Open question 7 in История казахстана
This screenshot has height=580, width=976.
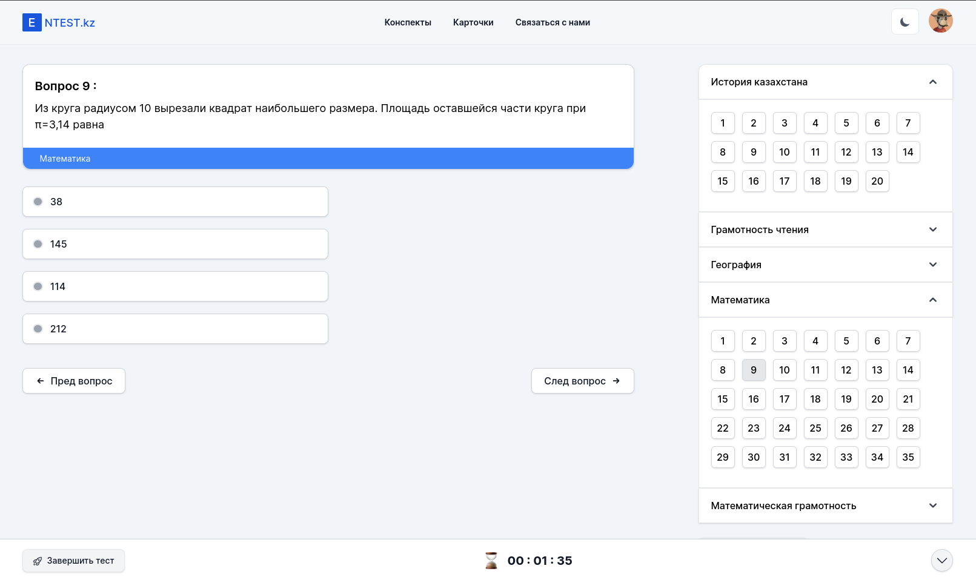(x=908, y=123)
